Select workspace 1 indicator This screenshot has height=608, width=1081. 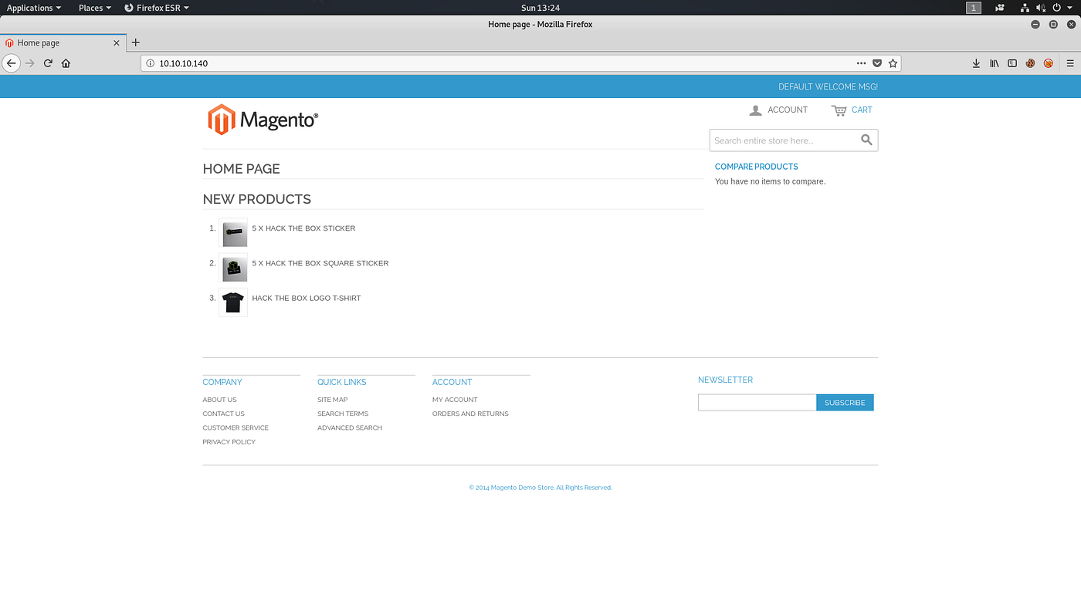pos(974,8)
